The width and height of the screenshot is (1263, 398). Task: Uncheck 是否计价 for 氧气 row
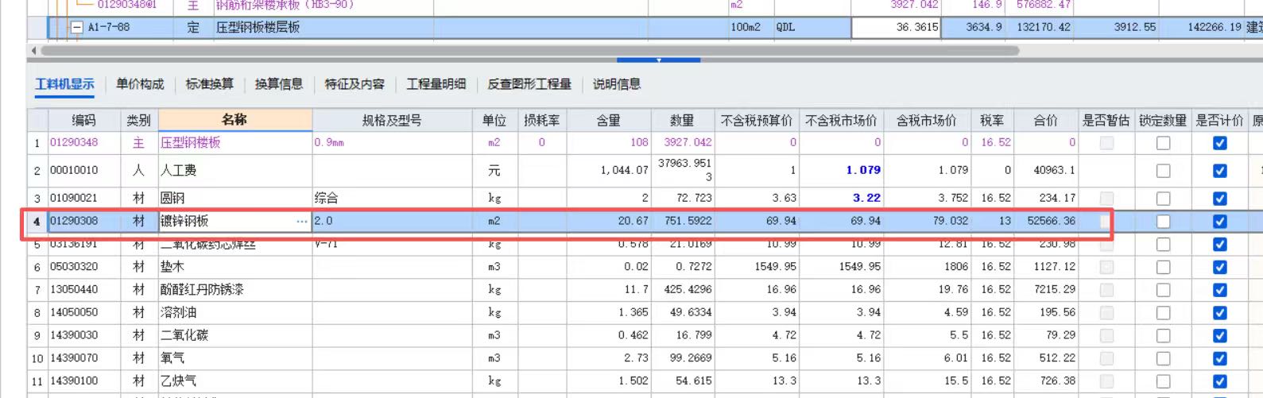(x=1219, y=358)
